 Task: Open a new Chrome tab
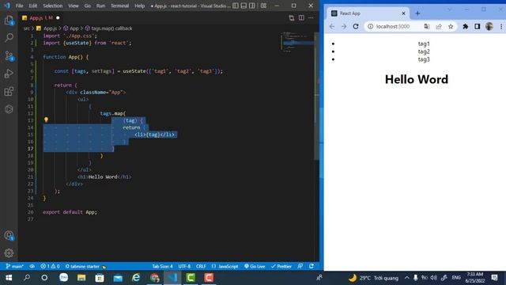point(417,13)
